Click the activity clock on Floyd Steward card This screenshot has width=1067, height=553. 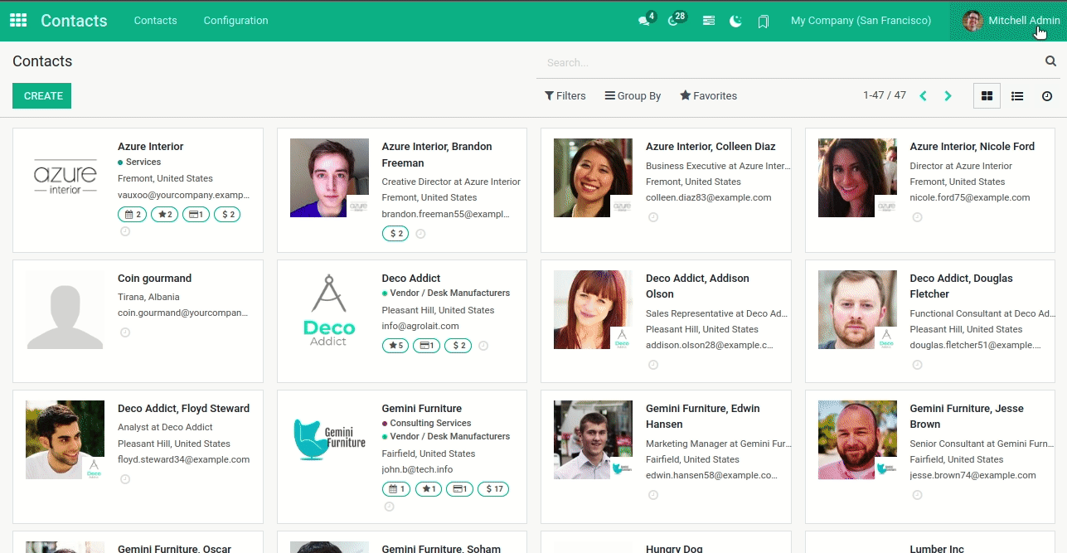coord(125,479)
